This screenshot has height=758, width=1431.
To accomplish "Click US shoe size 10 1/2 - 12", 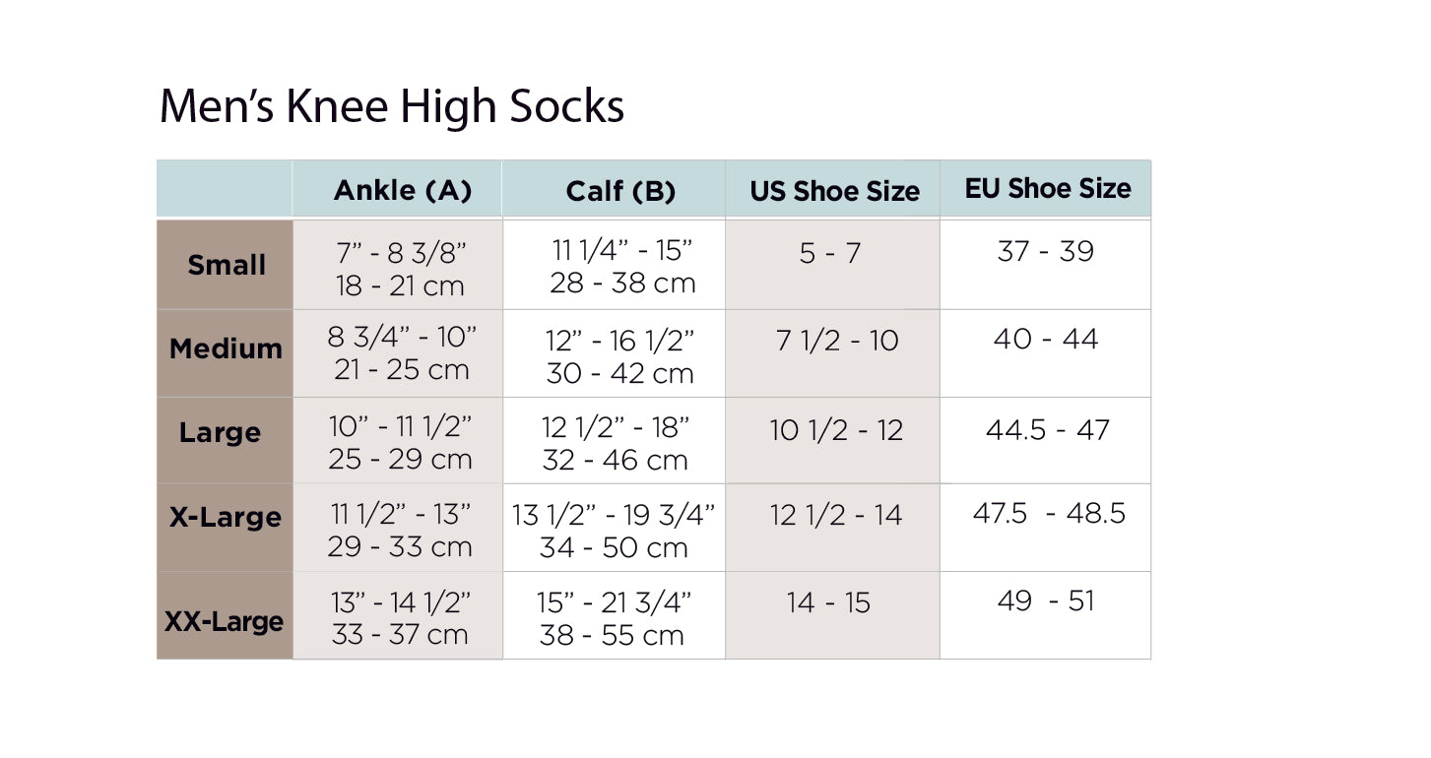I will coord(836,430).
